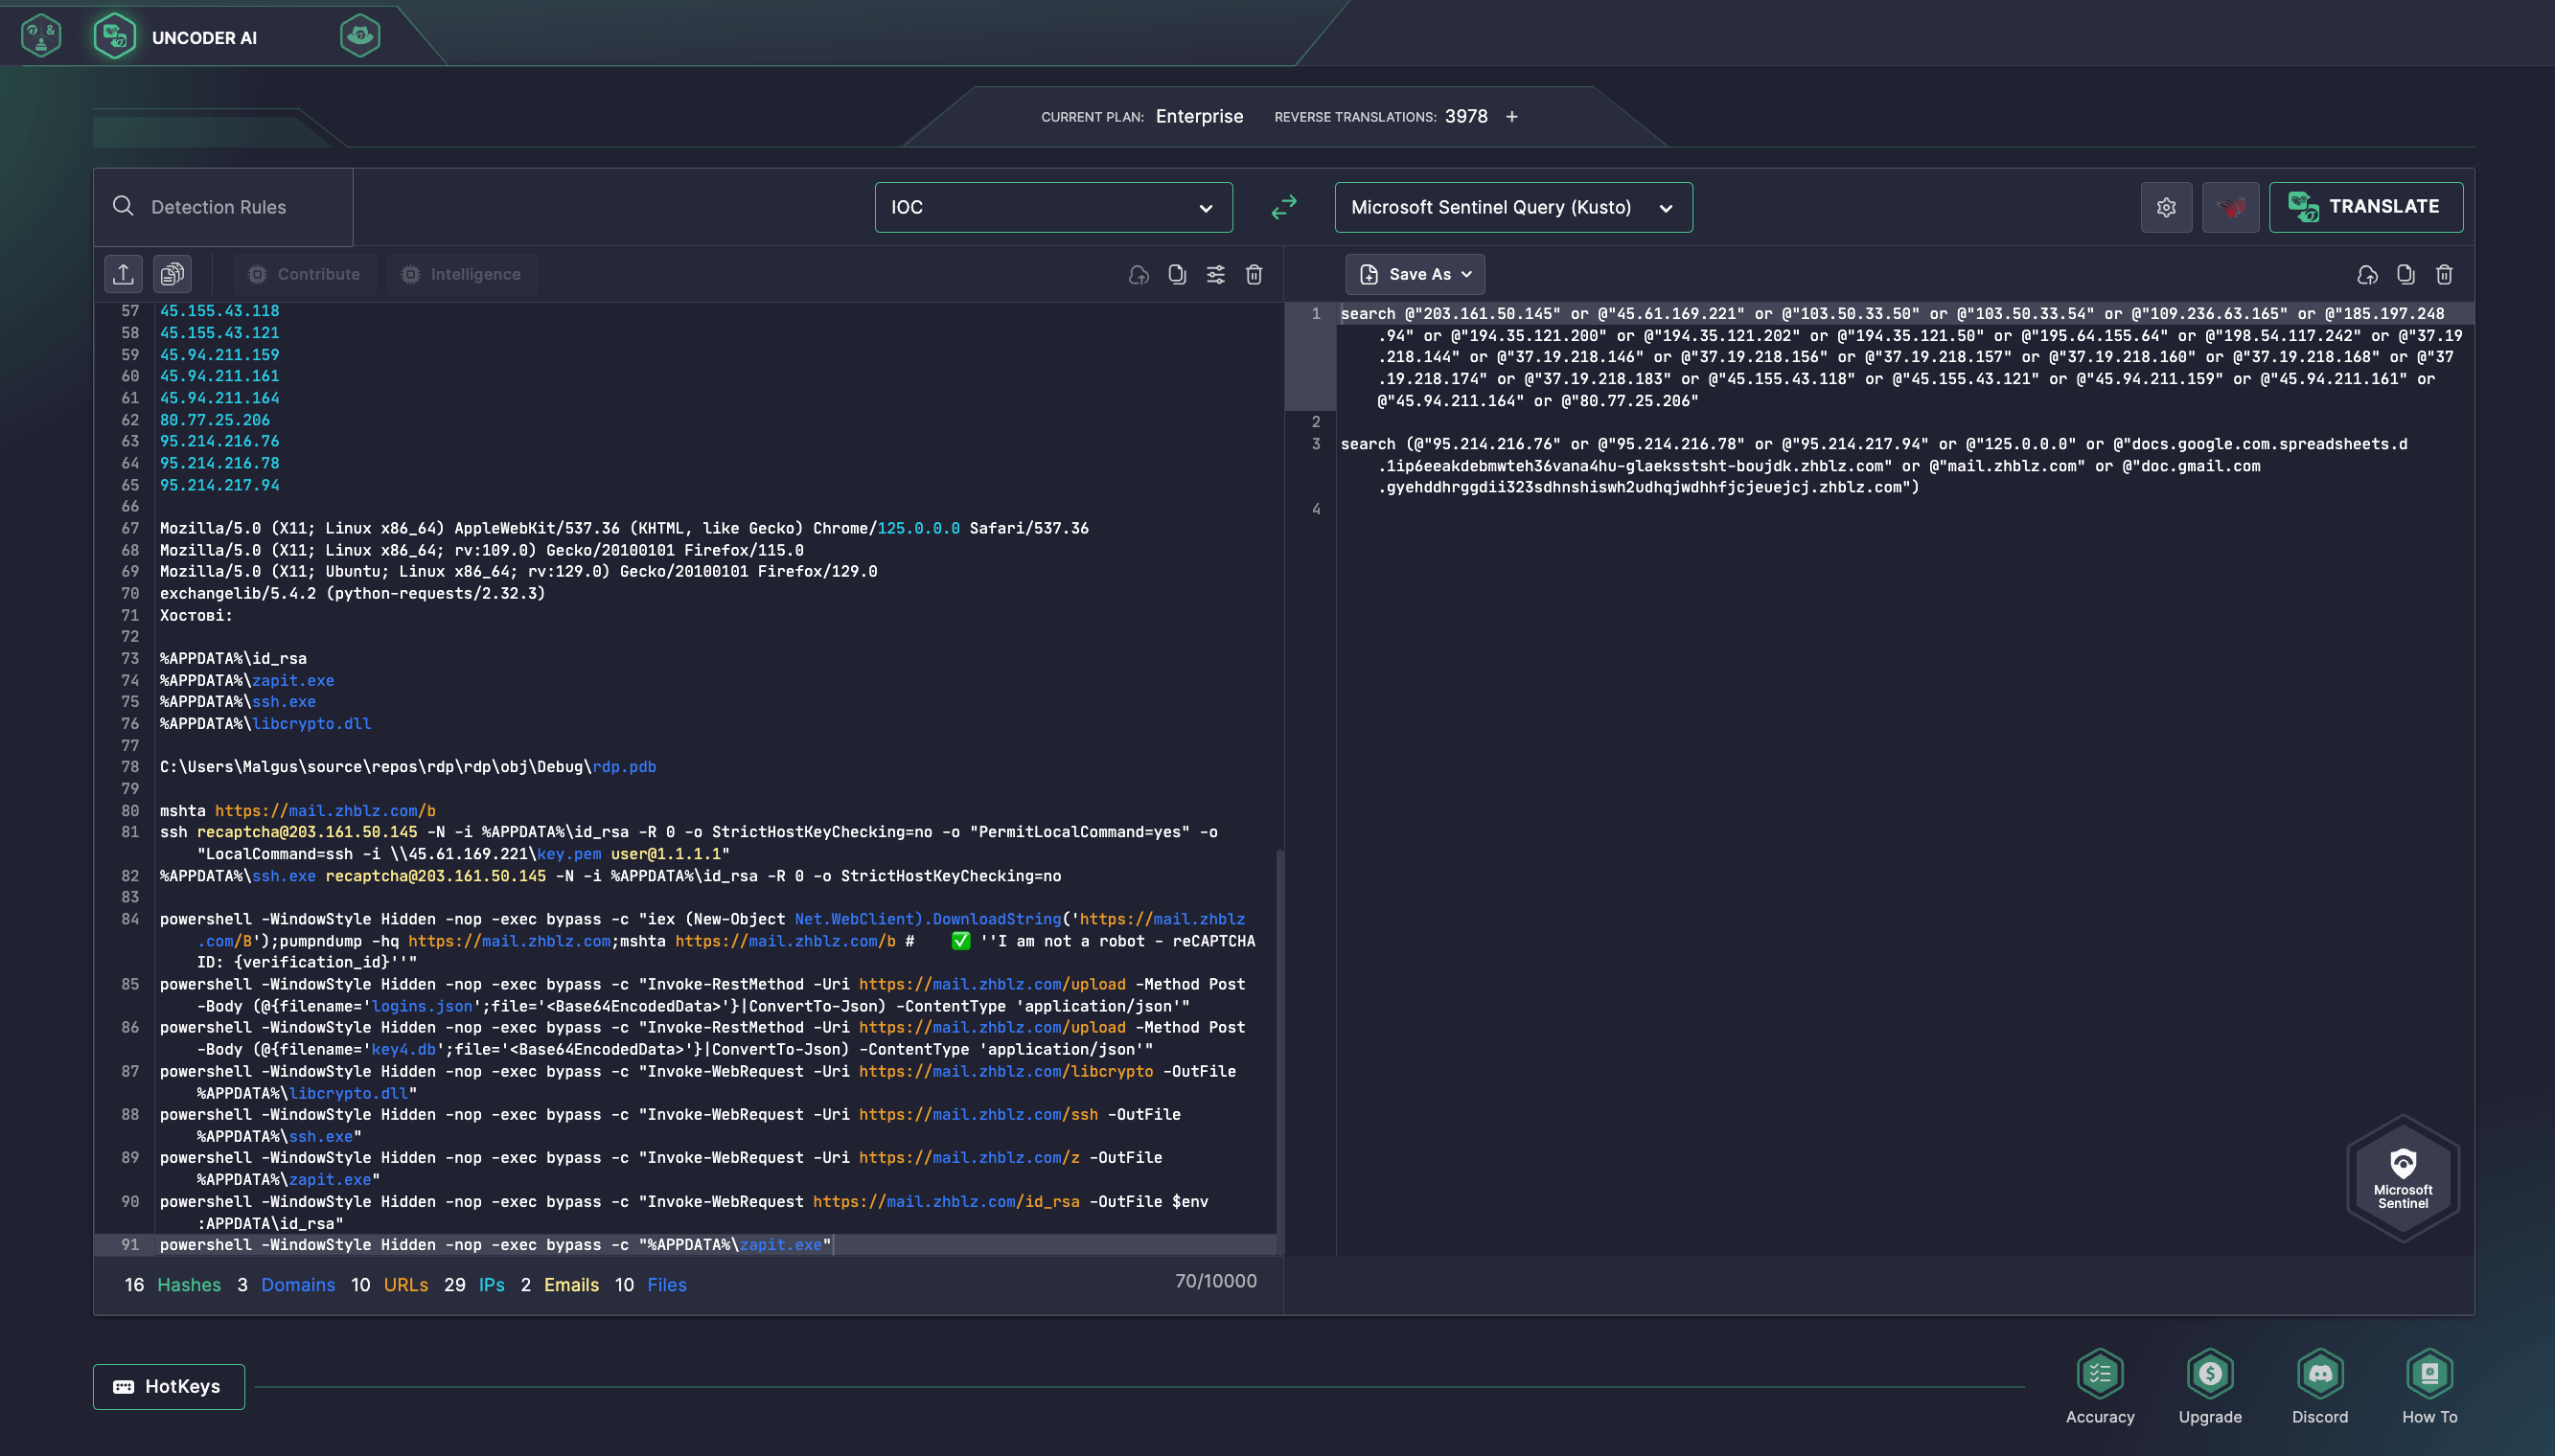Open the Intelligence tab
The width and height of the screenshot is (2555, 1456).
click(462, 274)
